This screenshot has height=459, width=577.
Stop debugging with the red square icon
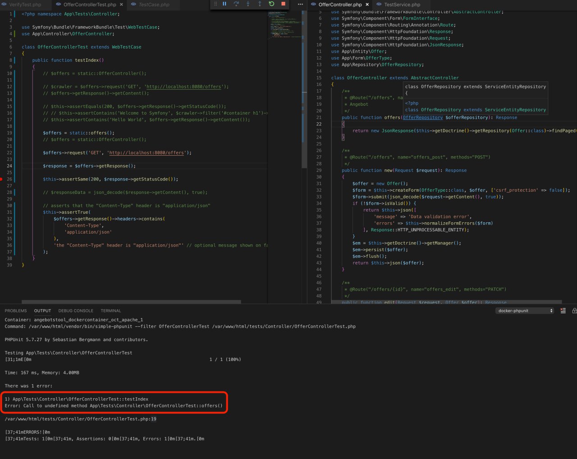click(283, 4)
